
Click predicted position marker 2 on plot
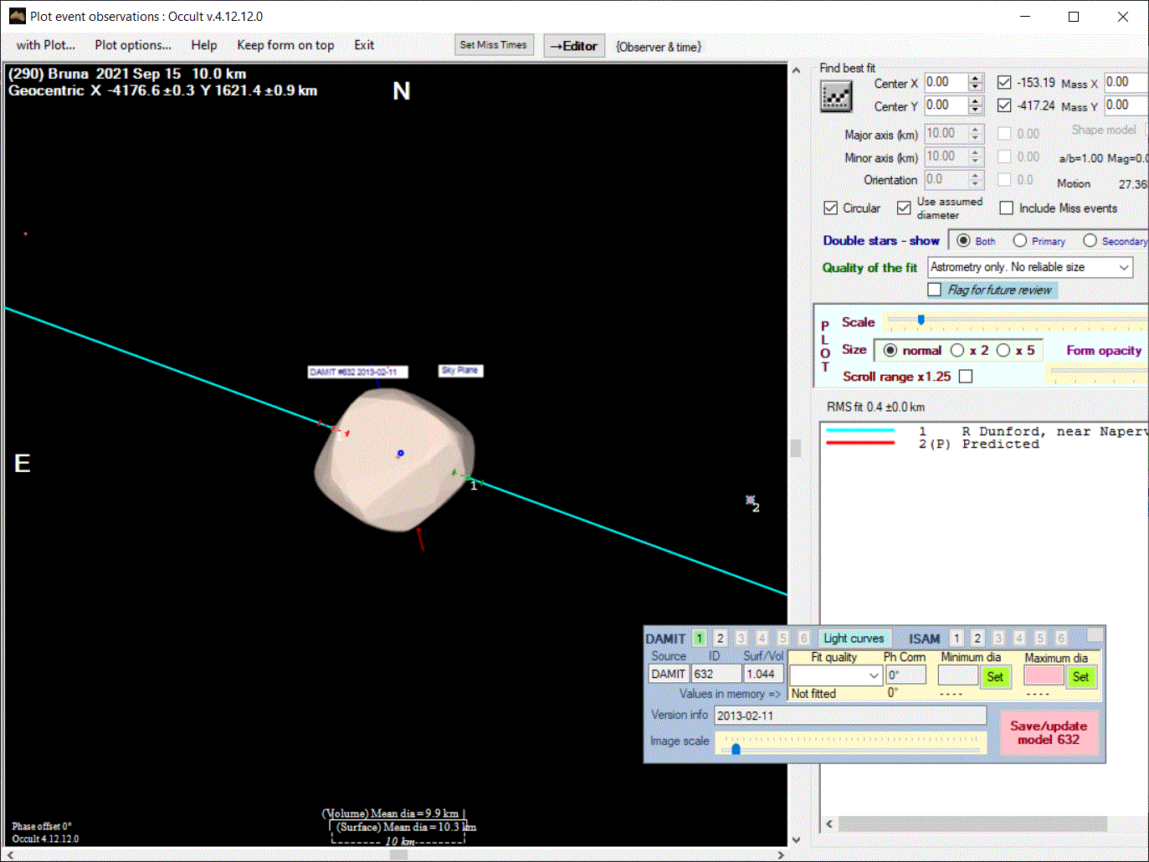(751, 500)
